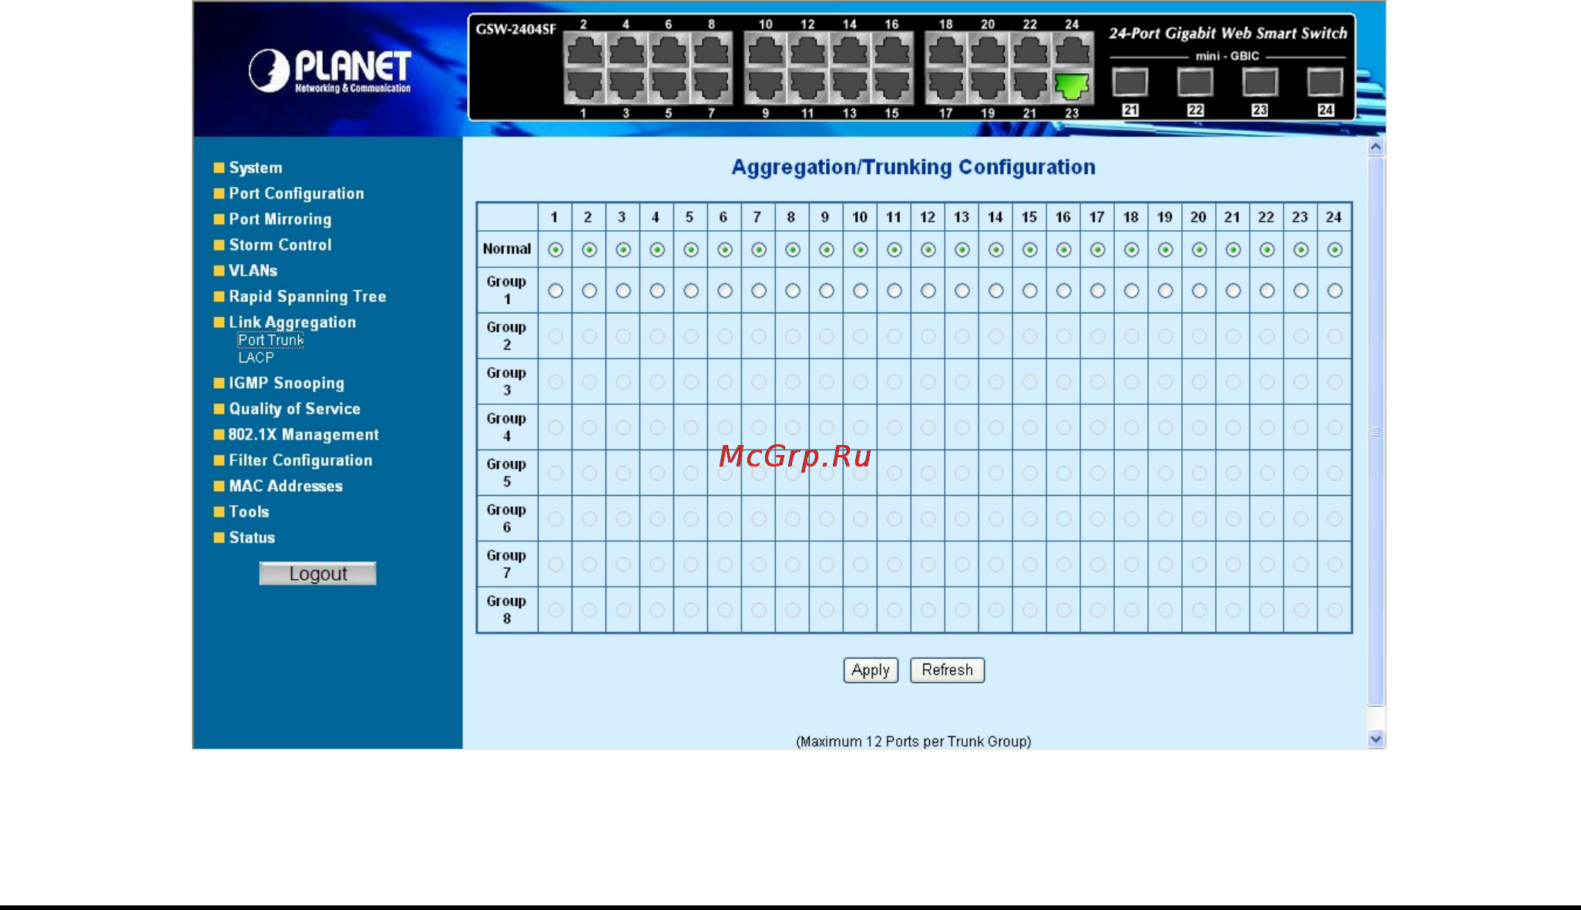Viewport: 1581px width, 910px height.
Task: Collapse Link Aggregation menu
Action: [x=292, y=323]
